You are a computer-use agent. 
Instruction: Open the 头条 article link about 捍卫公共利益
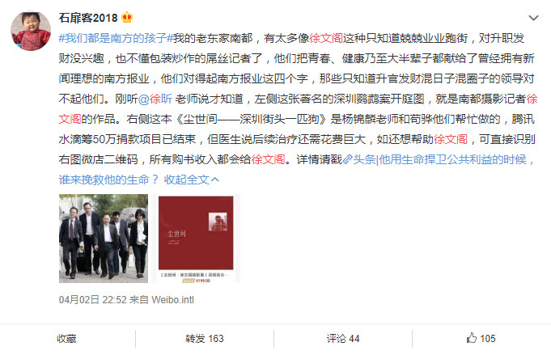pyautogui.click(x=444, y=160)
